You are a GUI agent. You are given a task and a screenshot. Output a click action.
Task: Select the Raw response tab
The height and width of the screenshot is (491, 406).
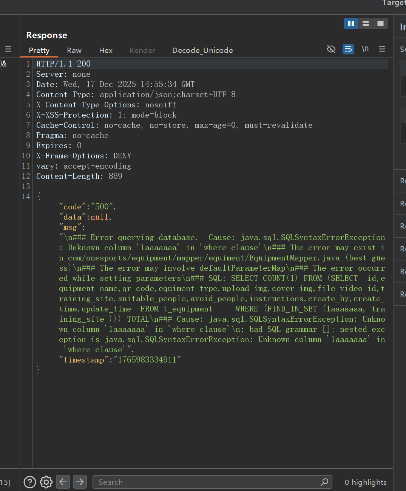pos(74,50)
